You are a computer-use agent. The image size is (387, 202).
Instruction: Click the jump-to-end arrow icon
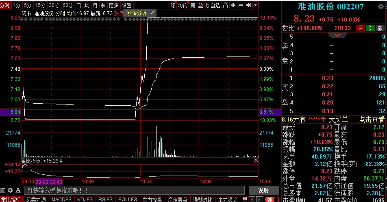248,5
